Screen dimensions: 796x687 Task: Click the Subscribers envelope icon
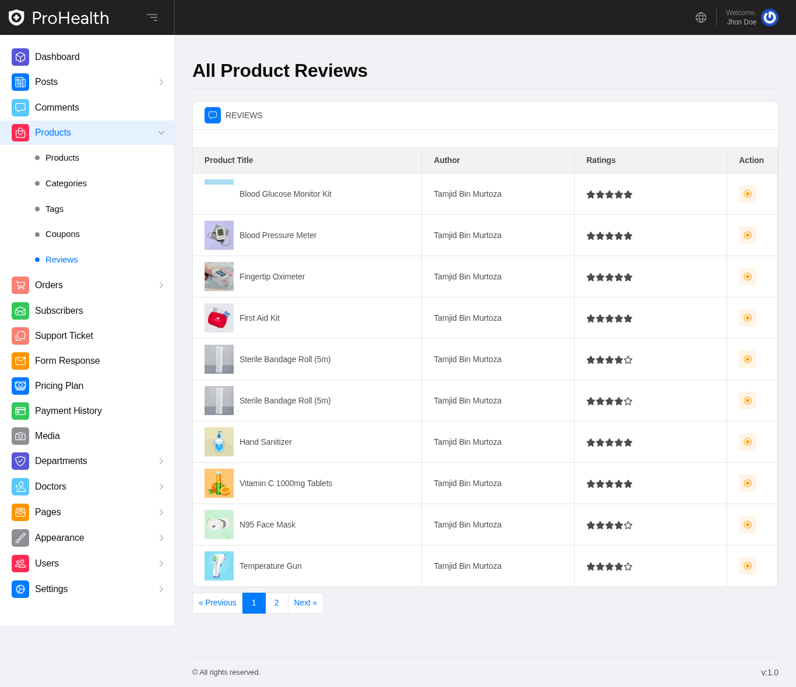click(x=20, y=311)
